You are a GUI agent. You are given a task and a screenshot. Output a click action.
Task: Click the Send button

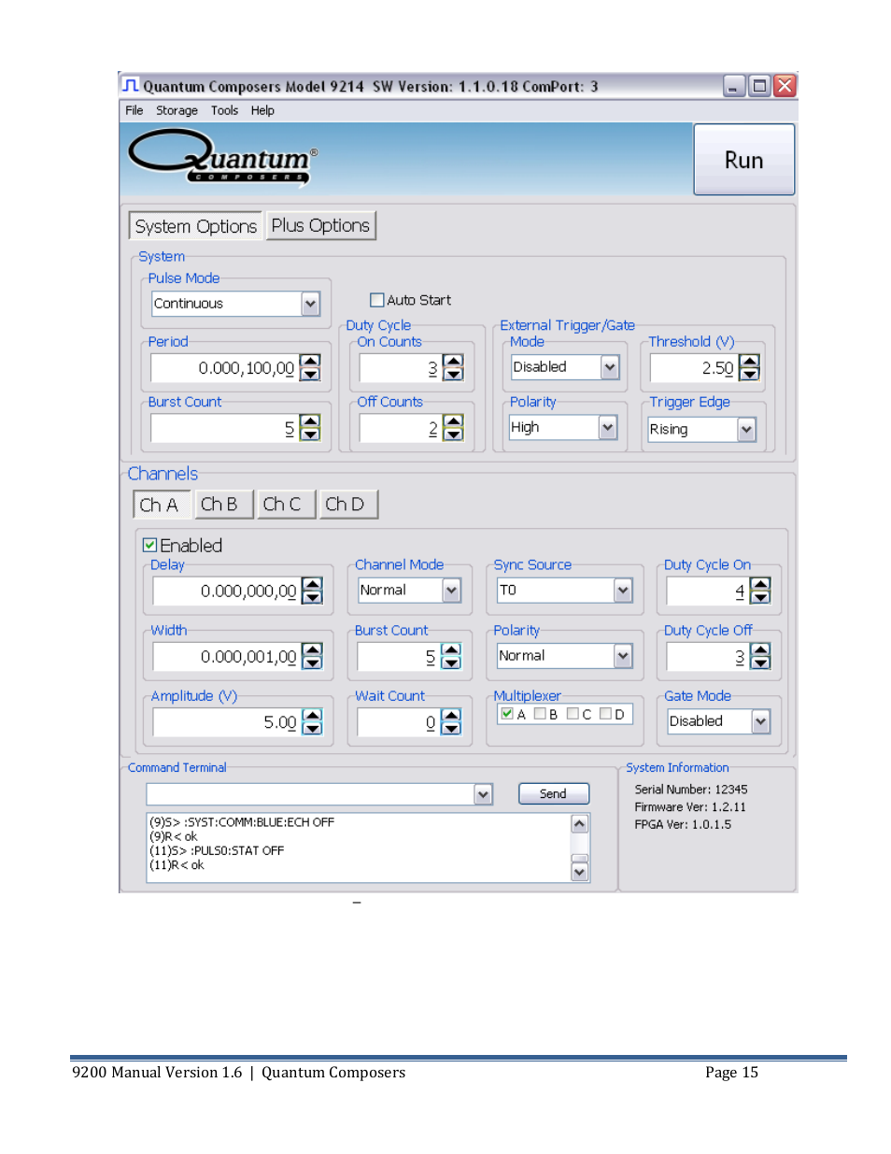pos(554,793)
